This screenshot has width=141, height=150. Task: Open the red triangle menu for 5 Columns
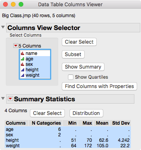tap(16, 46)
